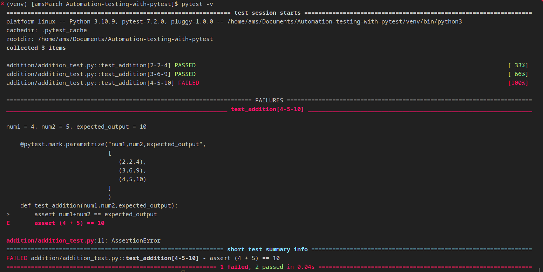Click the short test summary info header
The width and height of the screenshot is (543, 272).
(268, 249)
